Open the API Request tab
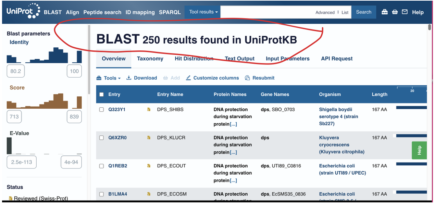The width and height of the screenshot is (435, 203). (x=337, y=59)
